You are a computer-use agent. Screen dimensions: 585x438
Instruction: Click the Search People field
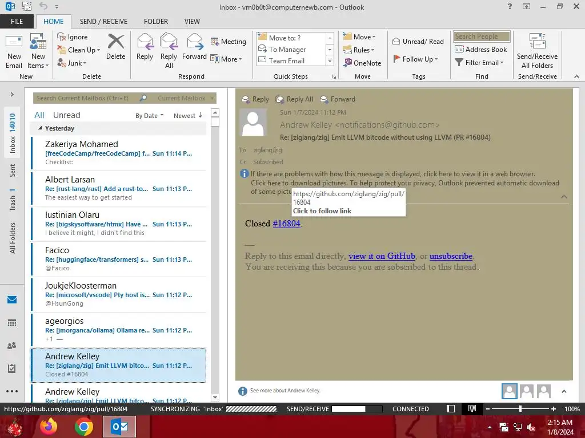[482, 36]
